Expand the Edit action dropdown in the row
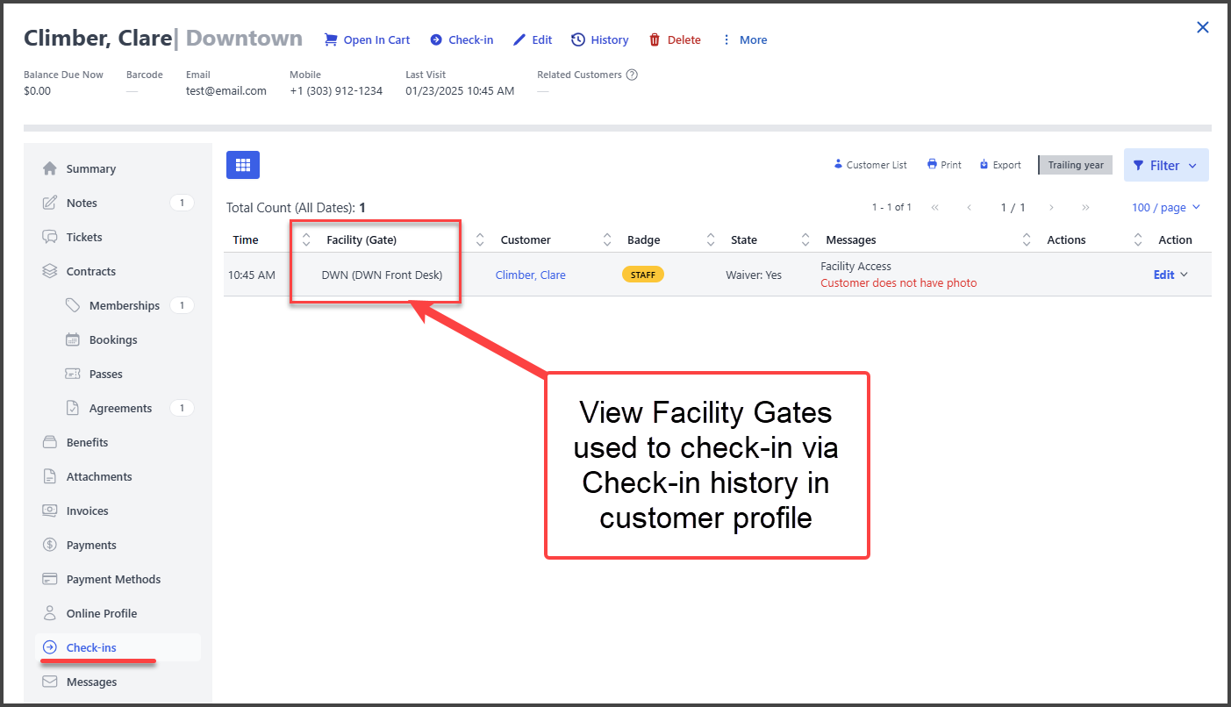 coord(1171,275)
